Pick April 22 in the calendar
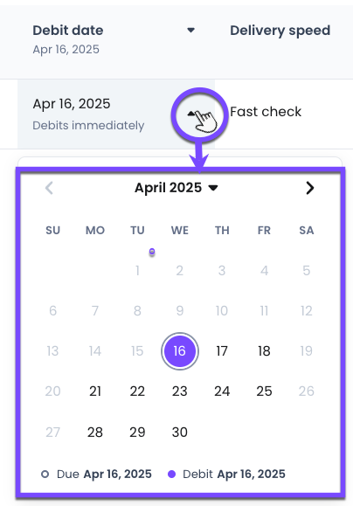This screenshot has height=506, width=353. pyautogui.click(x=137, y=392)
